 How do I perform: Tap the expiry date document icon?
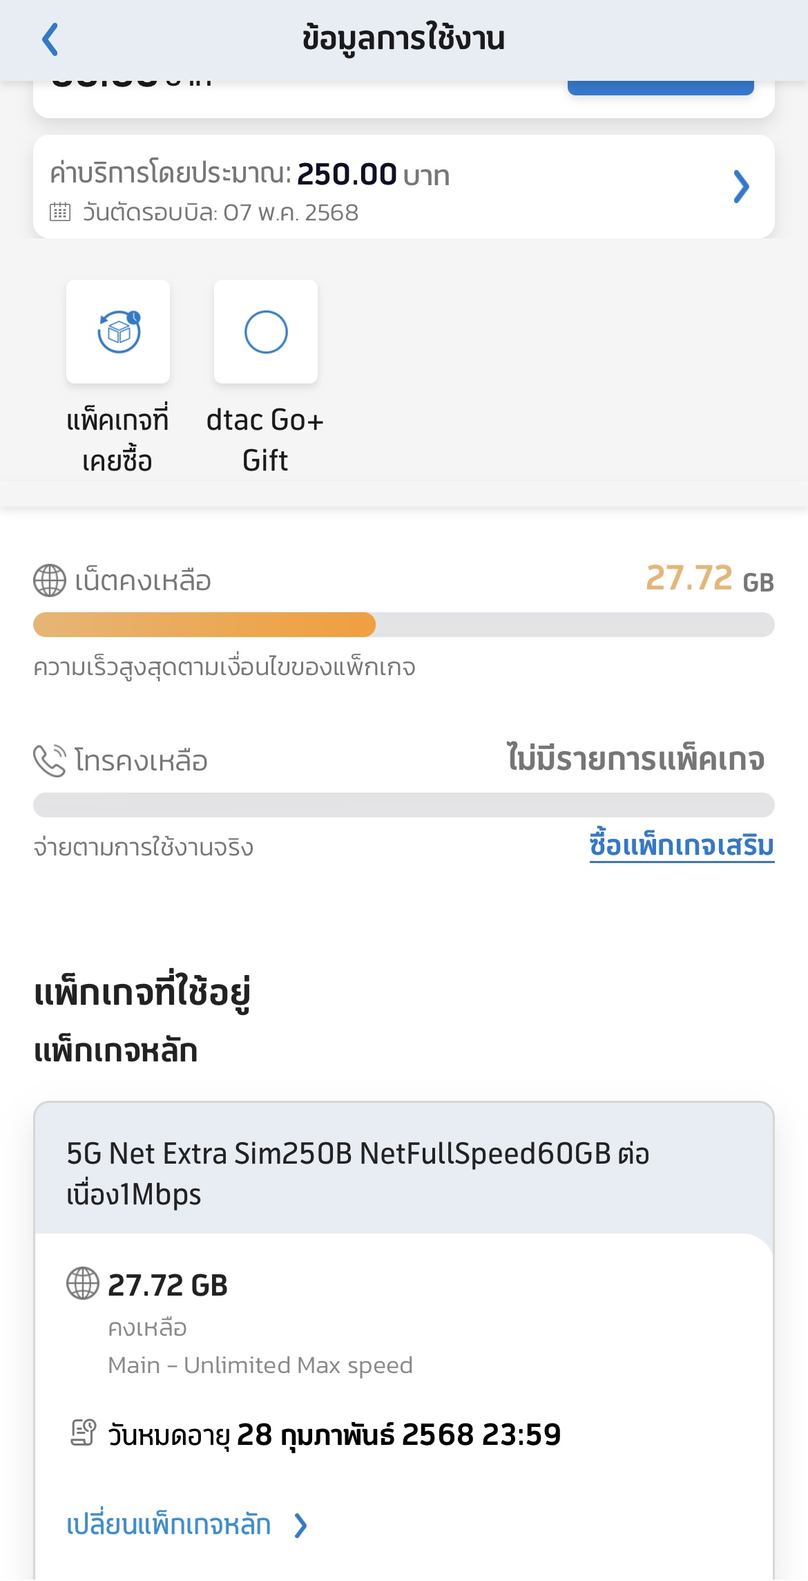[x=83, y=1433]
